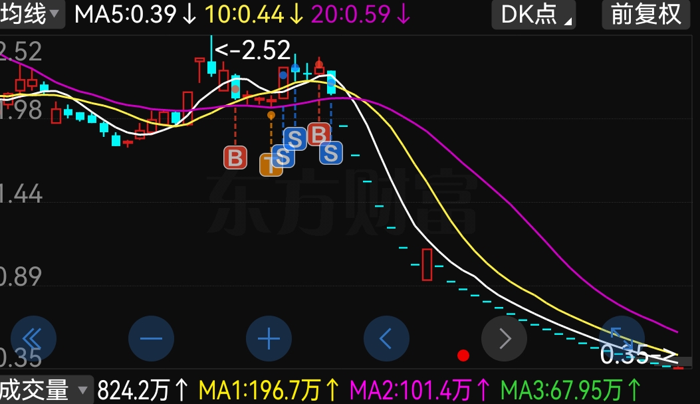
Task: Tap the leftmost red B buy marker
Action: pyautogui.click(x=235, y=157)
